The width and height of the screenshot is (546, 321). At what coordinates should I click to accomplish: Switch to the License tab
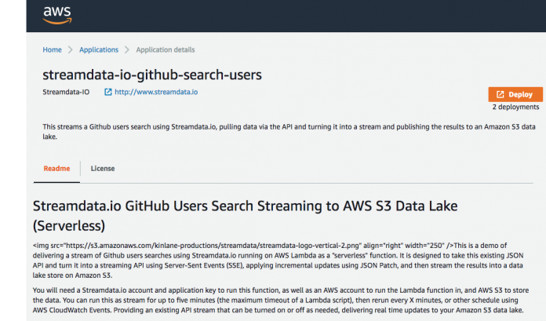[x=103, y=168]
